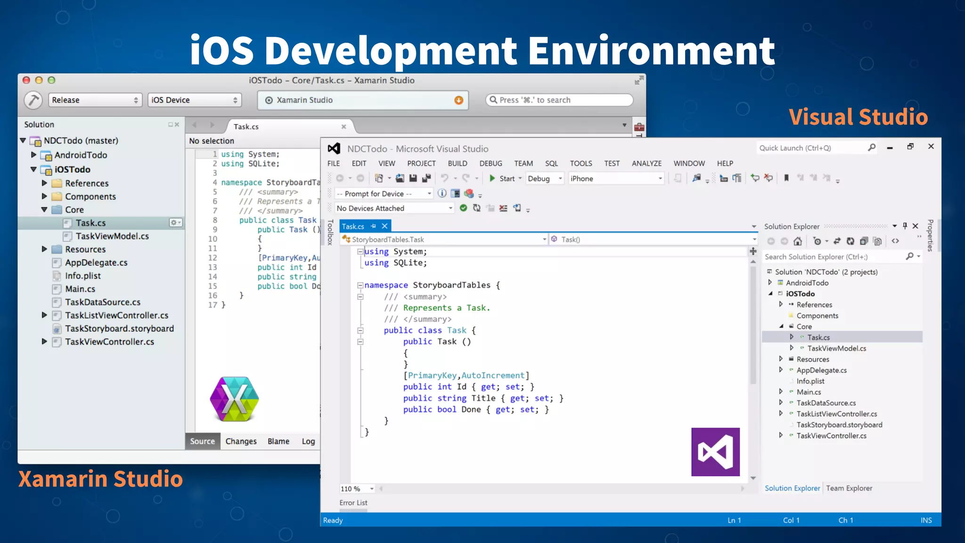Viewport: 965px width, 543px height.
Task: Click the Save All icon in Visual Studio
Action: point(426,178)
